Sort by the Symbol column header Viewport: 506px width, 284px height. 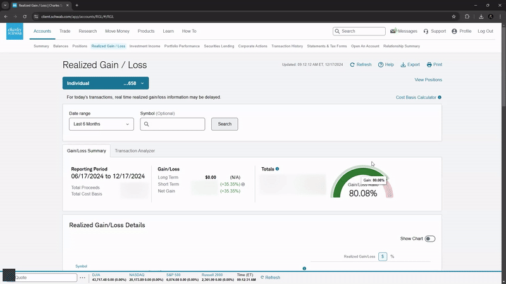82,266
